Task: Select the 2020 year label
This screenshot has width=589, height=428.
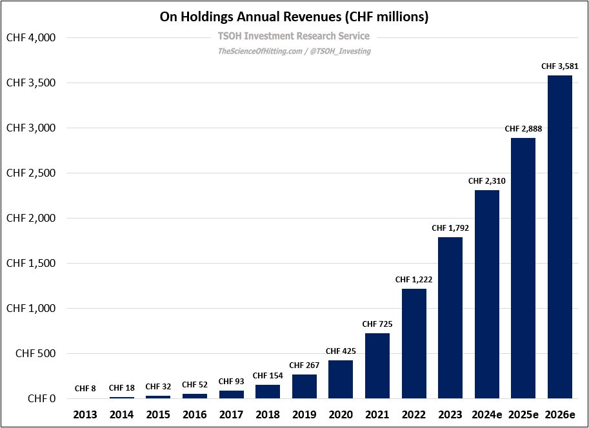Action: (x=341, y=415)
